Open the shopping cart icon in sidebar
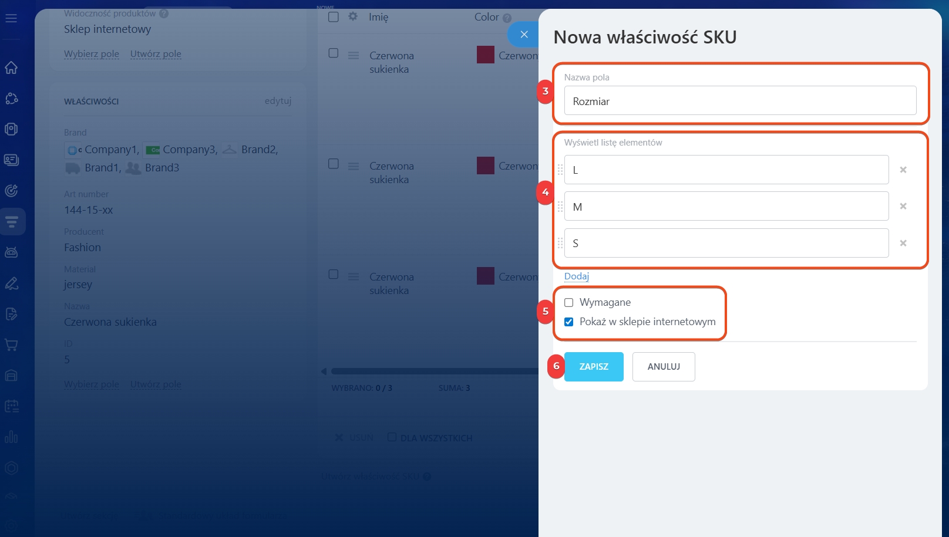 click(x=11, y=345)
